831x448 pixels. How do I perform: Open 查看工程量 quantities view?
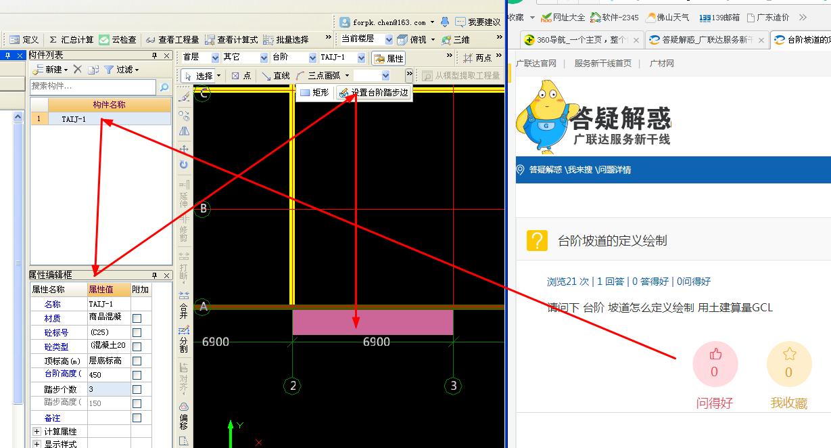pyautogui.click(x=172, y=40)
